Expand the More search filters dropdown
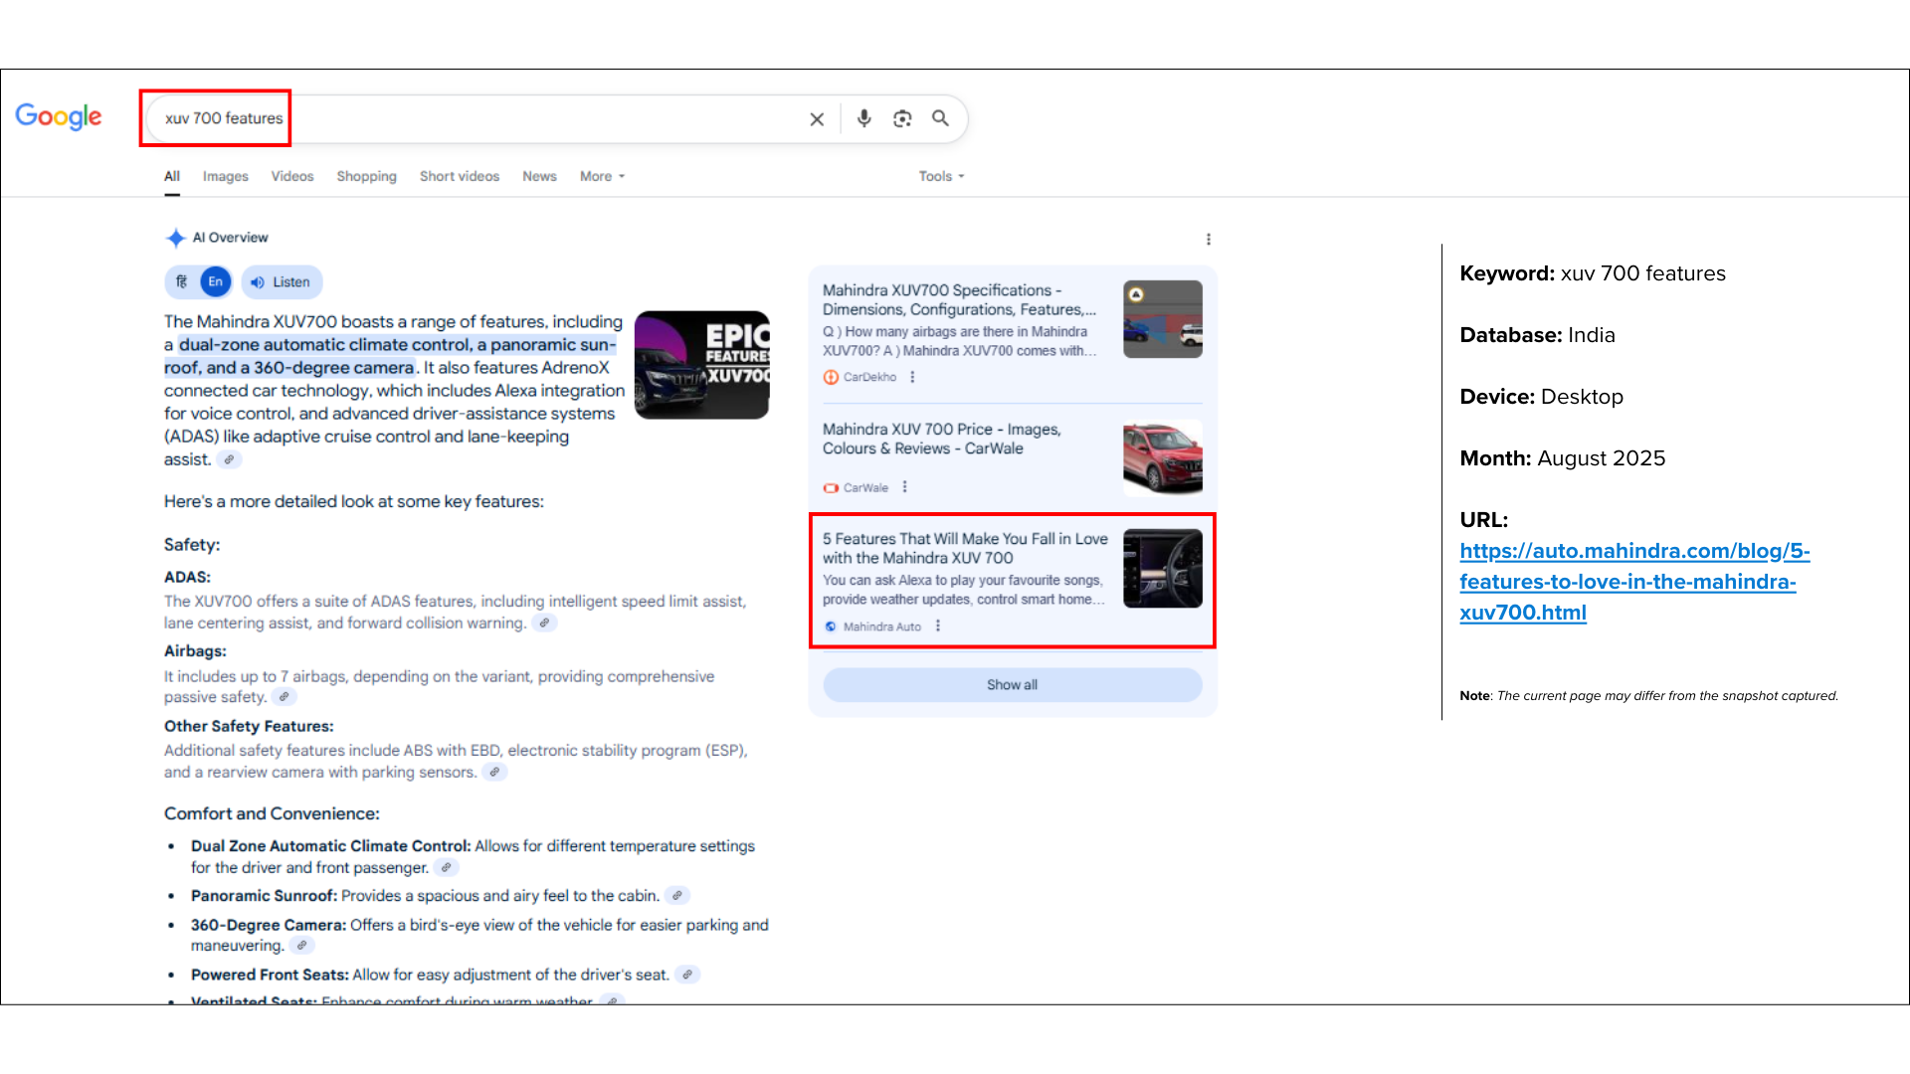 pyautogui.click(x=602, y=176)
